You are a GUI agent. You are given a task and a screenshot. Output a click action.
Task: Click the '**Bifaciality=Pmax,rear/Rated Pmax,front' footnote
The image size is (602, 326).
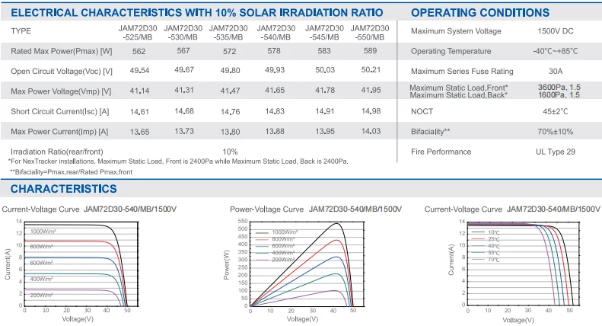click(71, 172)
